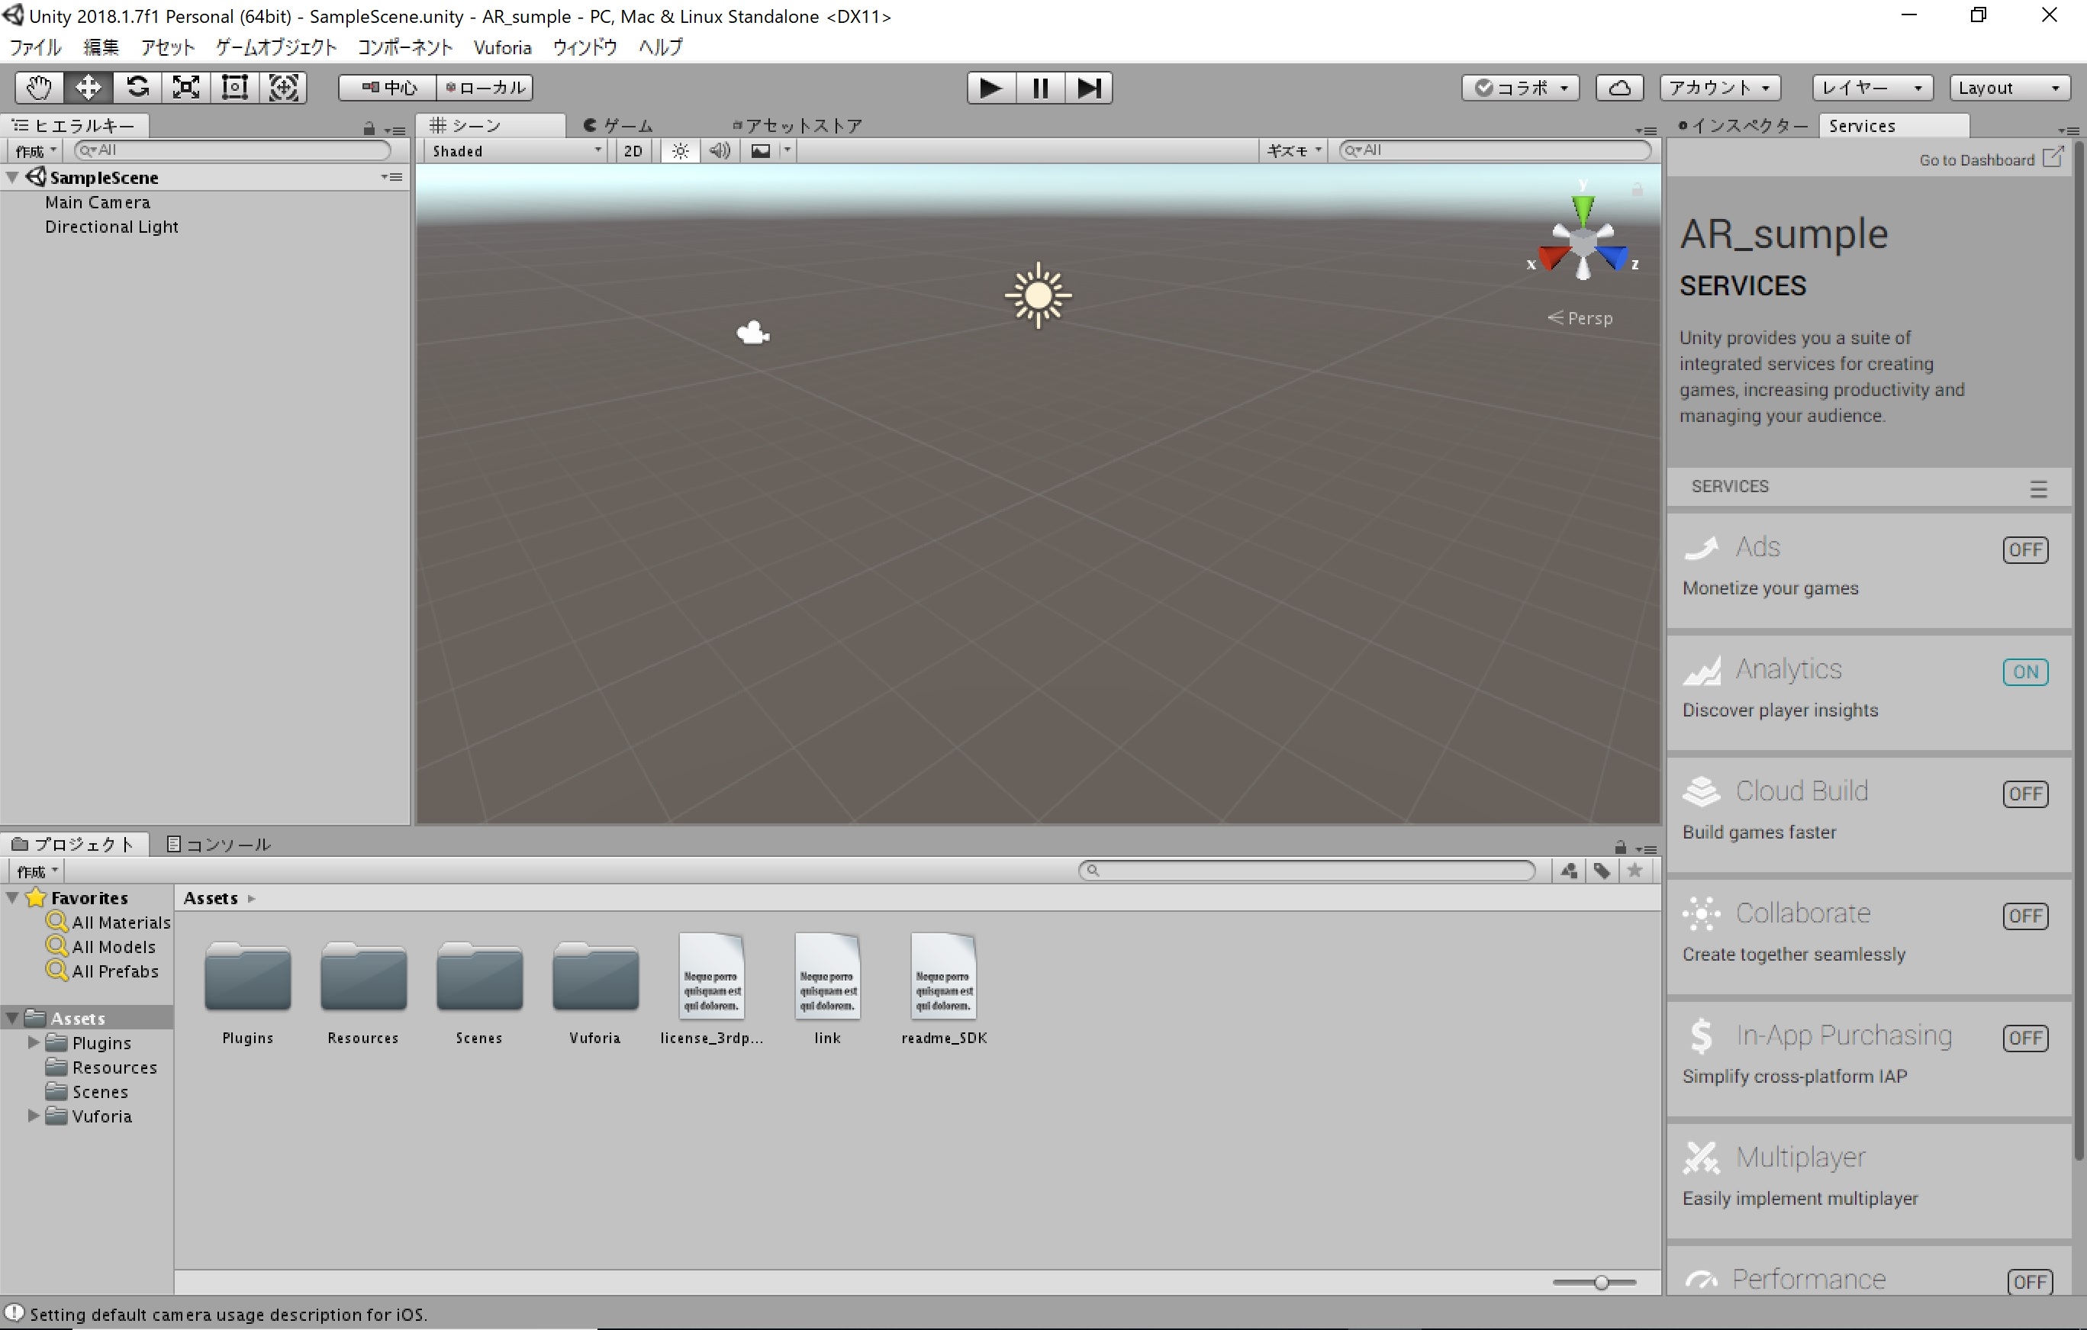The image size is (2087, 1330).
Task: Open Unity cloud services with the cloud icon
Action: tap(1619, 87)
